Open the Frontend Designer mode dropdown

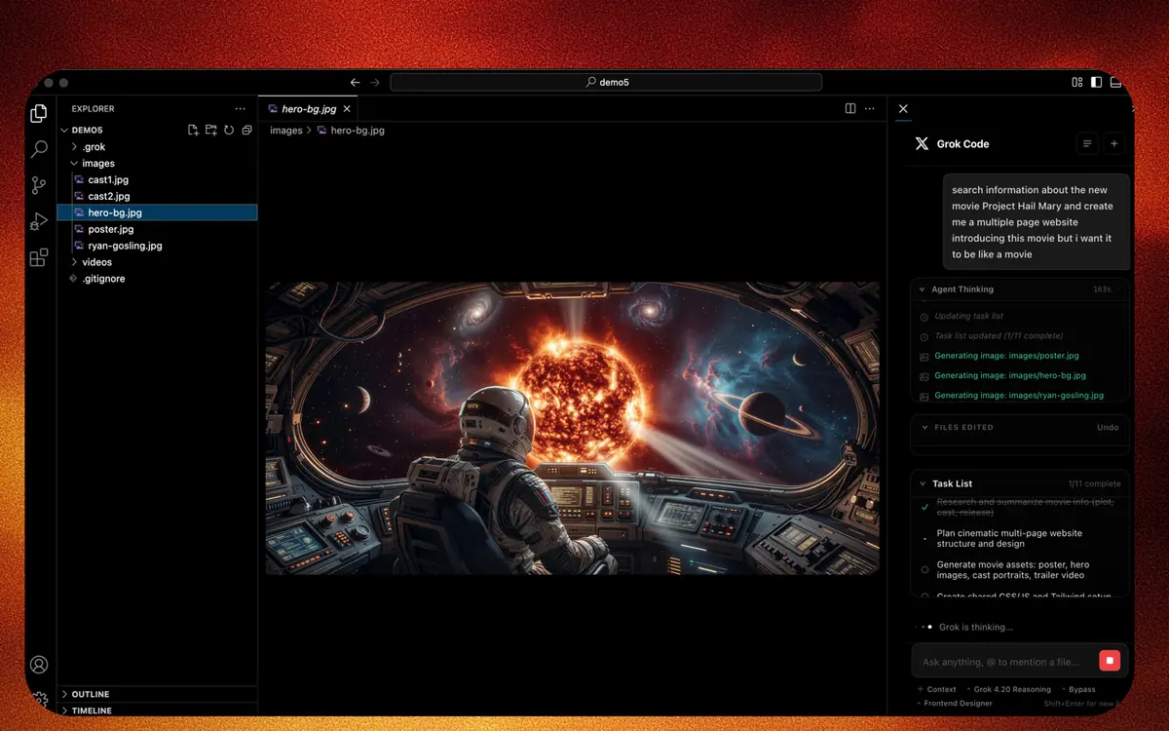(x=955, y=703)
